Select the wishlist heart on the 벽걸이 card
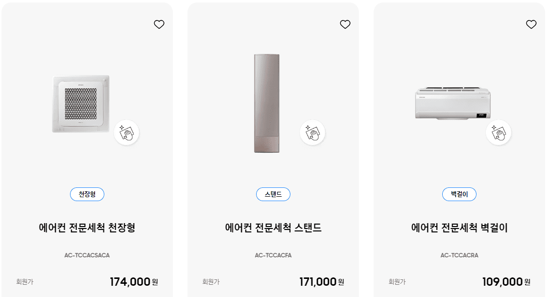This screenshot has height=297, width=547. pos(531,23)
